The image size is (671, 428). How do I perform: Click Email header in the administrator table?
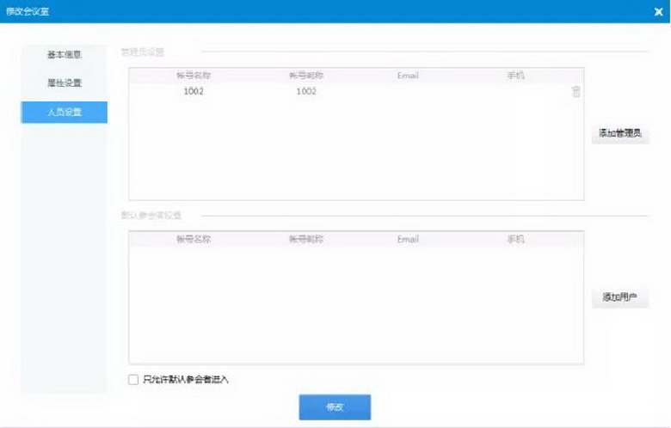coord(408,76)
